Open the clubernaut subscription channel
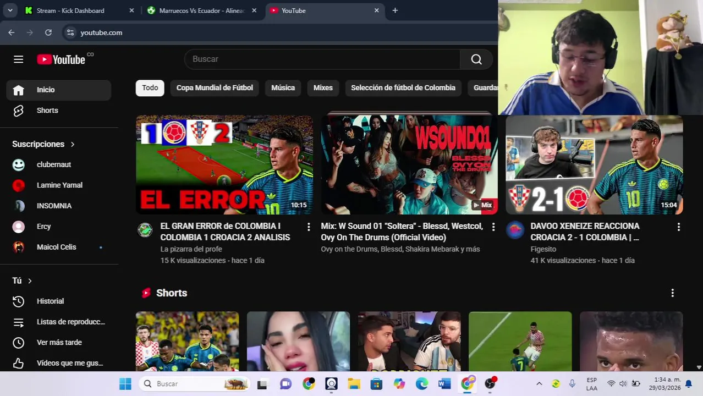This screenshot has width=703, height=396. 59,164
